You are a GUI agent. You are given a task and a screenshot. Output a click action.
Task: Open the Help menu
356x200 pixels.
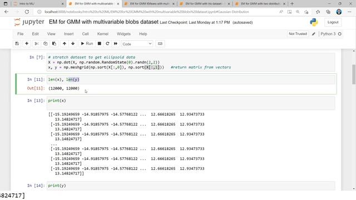[x=143, y=34]
